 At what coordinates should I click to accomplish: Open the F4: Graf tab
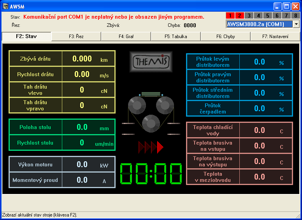[x=126, y=37]
